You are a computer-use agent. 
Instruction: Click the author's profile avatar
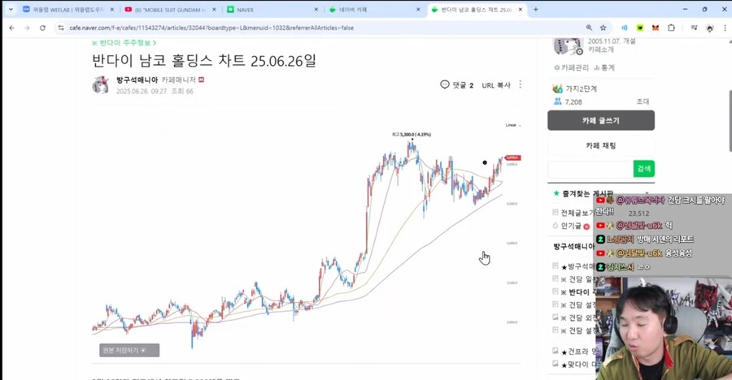pyautogui.click(x=101, y=85)
